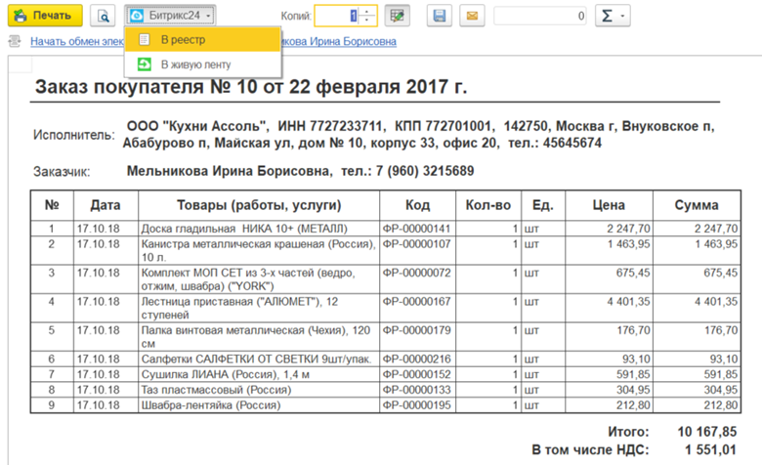The image size is (762, 465).
Task: Send the document by email via the envelope icon
Action: (x=472, y=16)
